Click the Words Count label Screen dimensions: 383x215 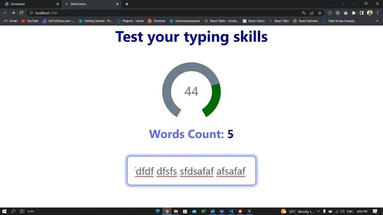(186, 134)
